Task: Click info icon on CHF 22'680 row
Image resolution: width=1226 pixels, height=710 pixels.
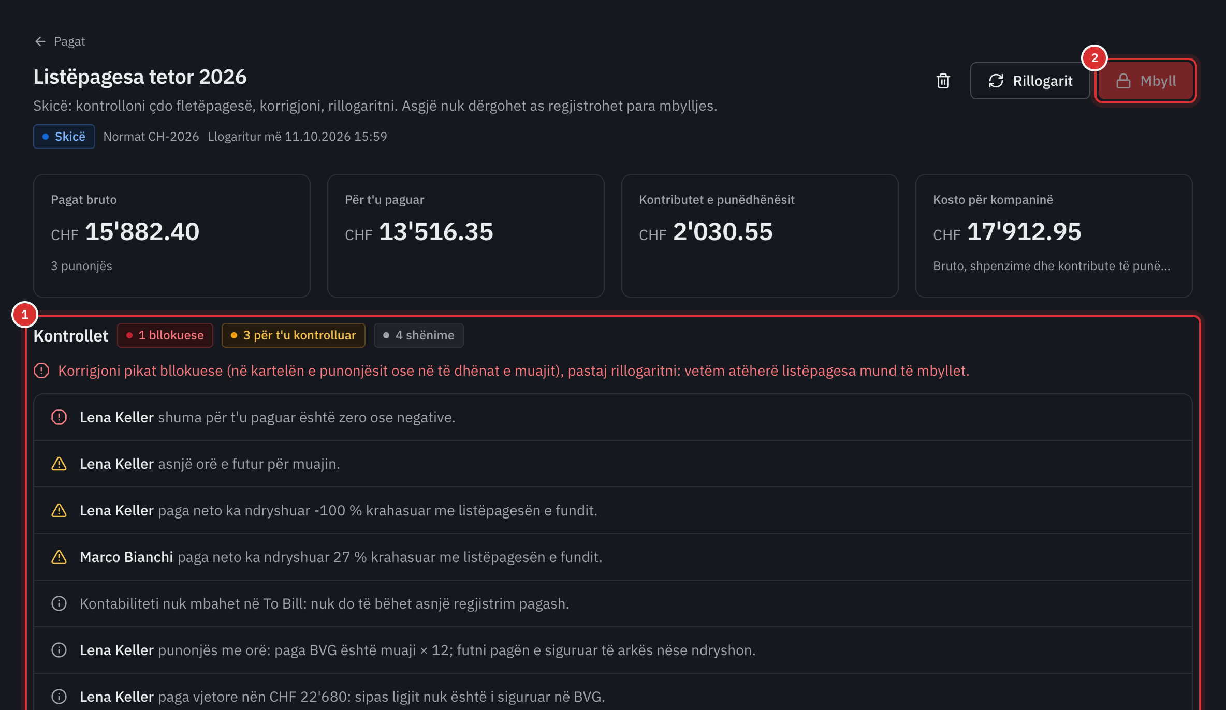Action: coord(59,697)
